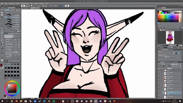
Task: Click dark red main color swatch in tool palette
Action: click(1, 65)
